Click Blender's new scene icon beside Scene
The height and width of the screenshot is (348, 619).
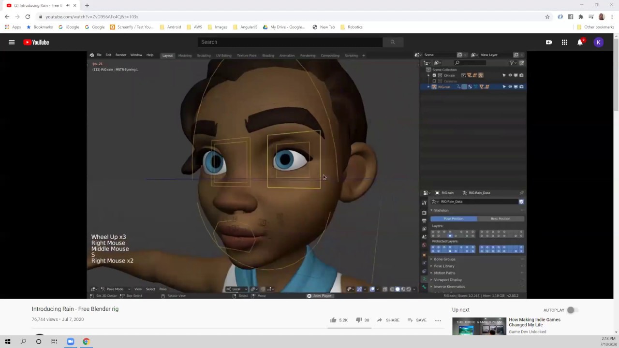point(459,55)
